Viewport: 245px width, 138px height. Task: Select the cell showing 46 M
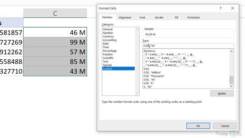55,32
